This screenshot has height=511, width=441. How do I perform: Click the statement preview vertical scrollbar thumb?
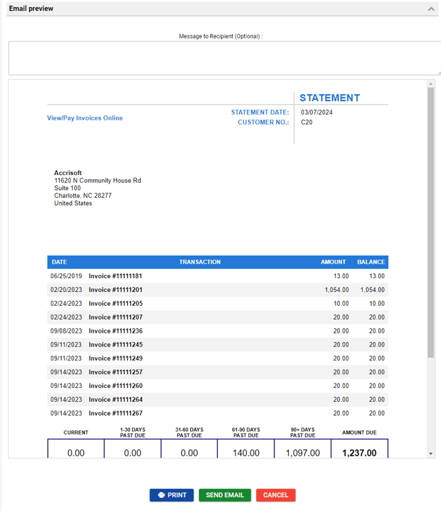(x=431, y=224)
